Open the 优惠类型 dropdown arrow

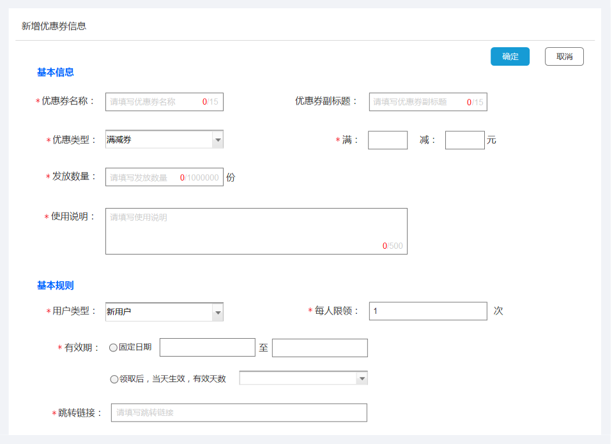[x=217, y=140]
